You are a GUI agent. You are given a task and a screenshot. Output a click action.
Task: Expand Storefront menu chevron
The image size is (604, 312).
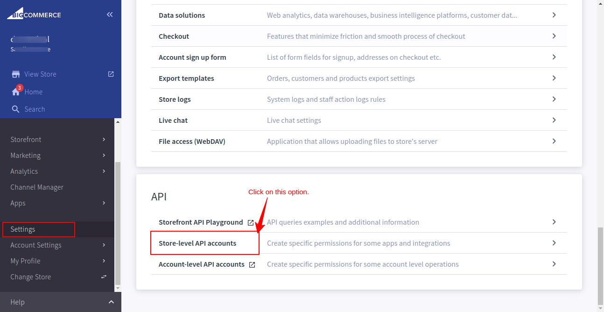(104, 139)
